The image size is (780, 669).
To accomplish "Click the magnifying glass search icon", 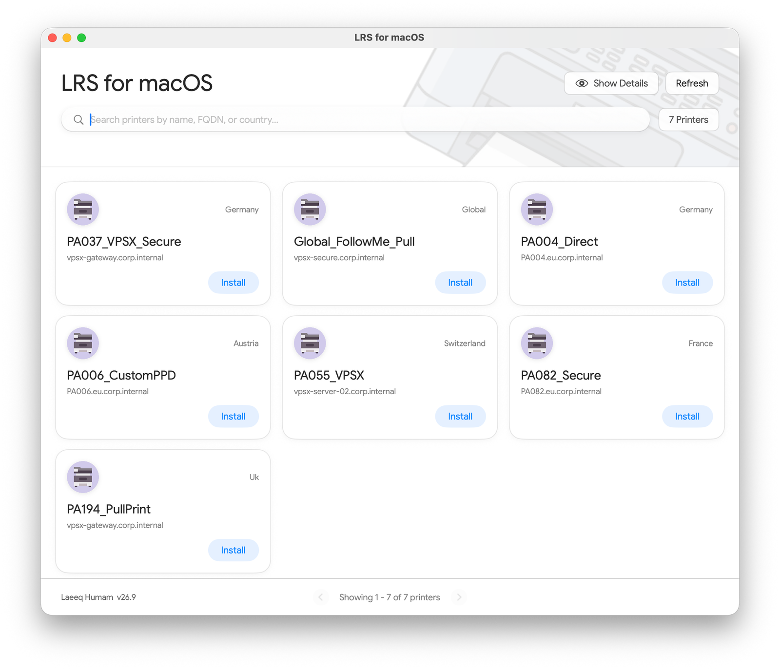I will pyautogui.click(x=78, y=120).
